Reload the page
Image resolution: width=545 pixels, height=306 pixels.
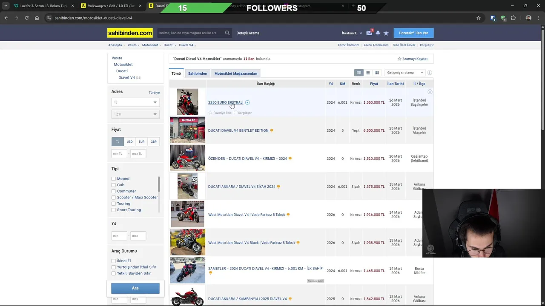click(26, 18)
